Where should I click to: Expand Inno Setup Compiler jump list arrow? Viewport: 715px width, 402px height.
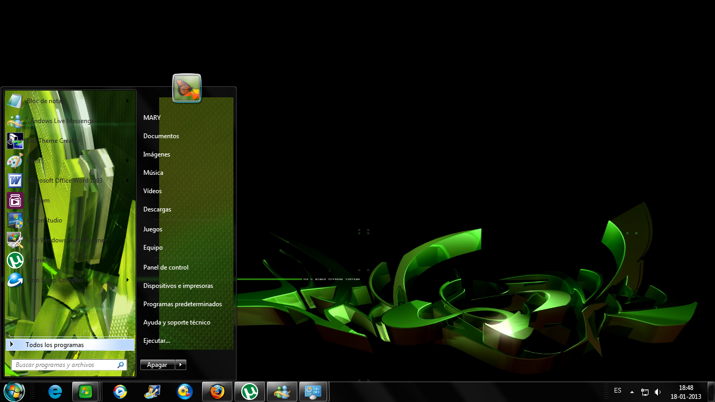tap(128, 280)
